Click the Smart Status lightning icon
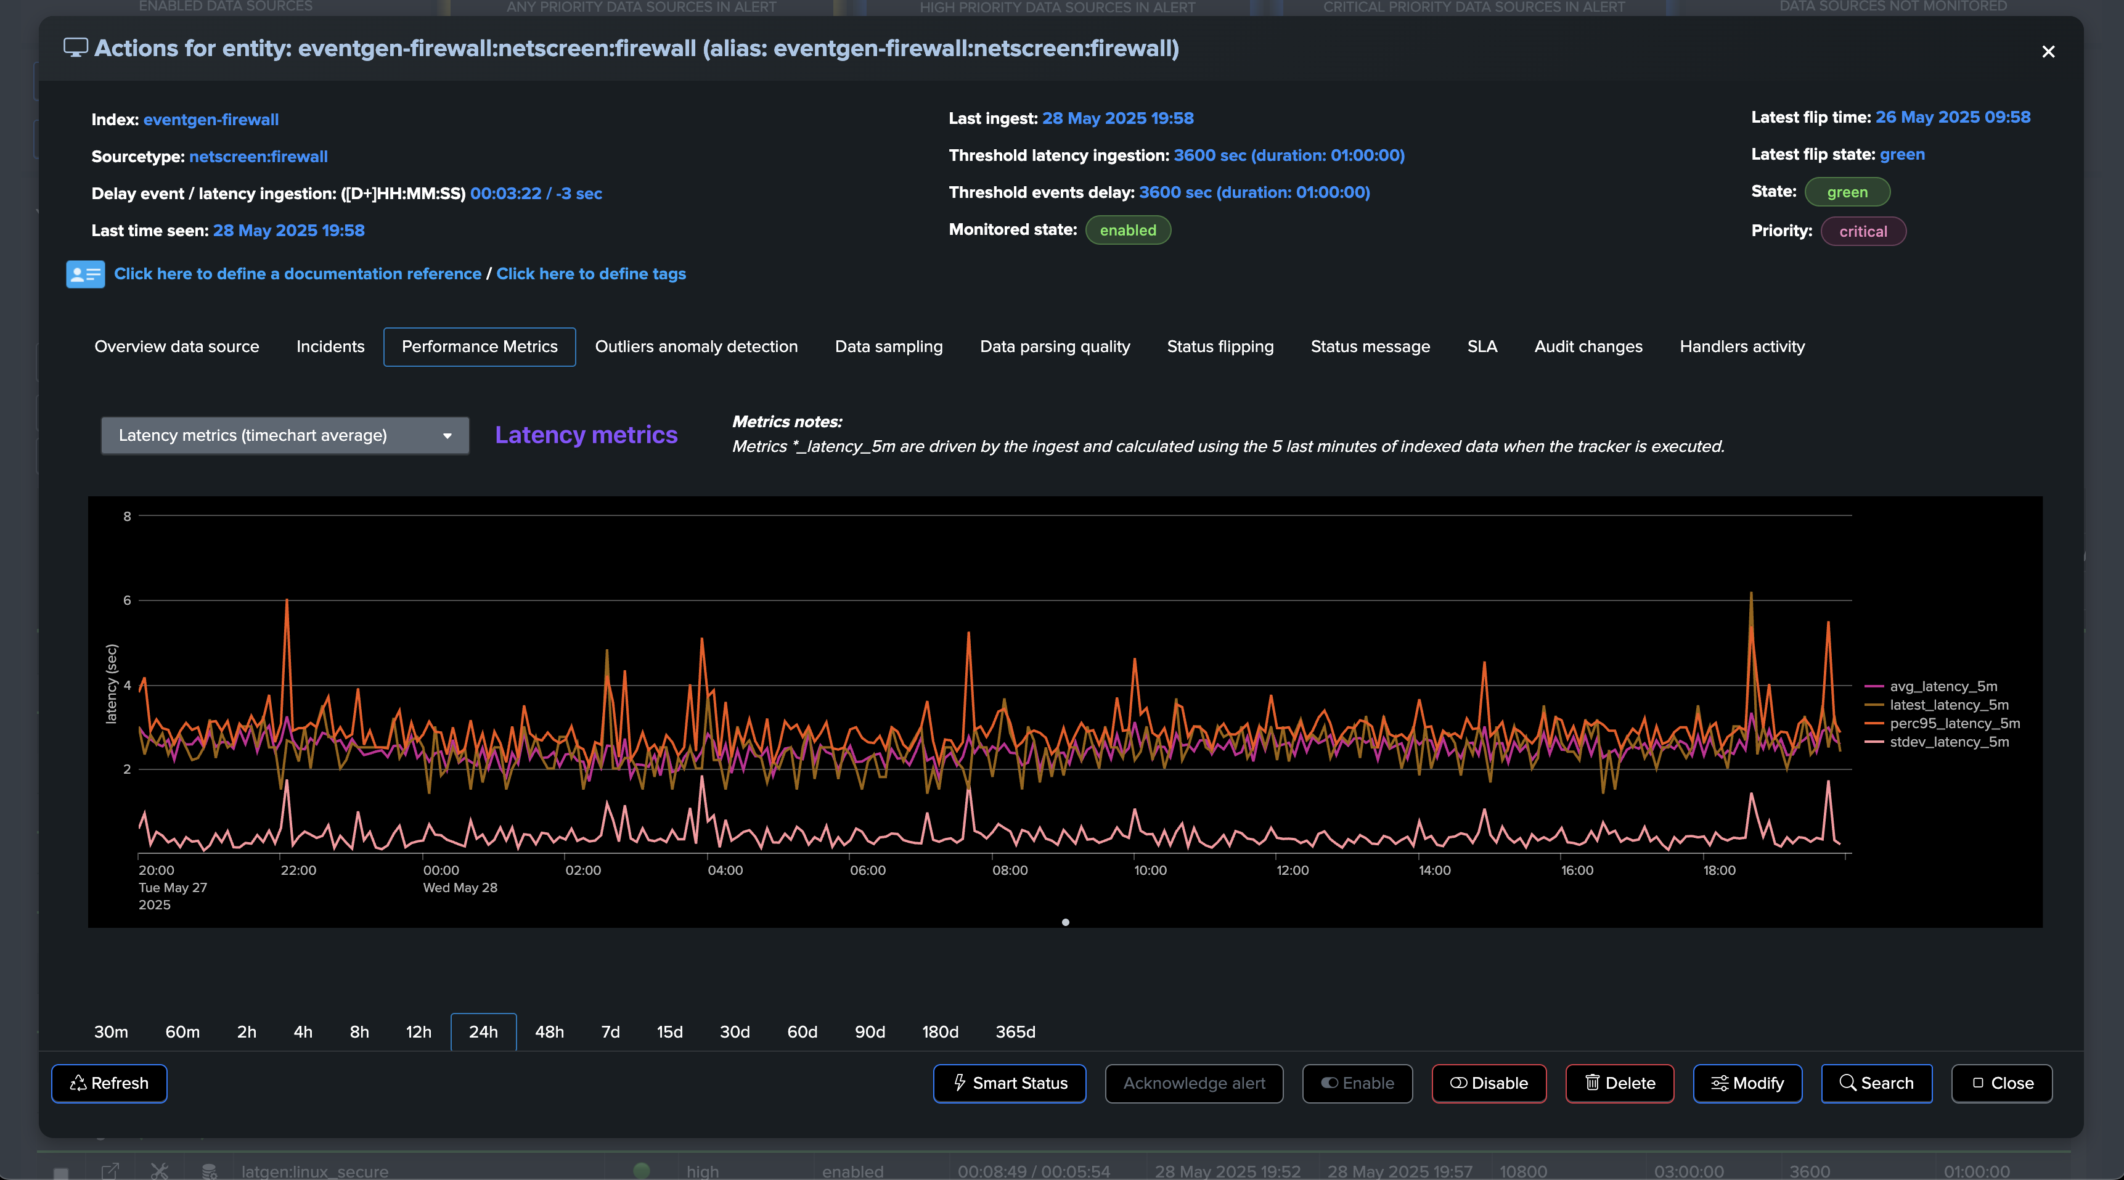 click(x=960, y=1083)
